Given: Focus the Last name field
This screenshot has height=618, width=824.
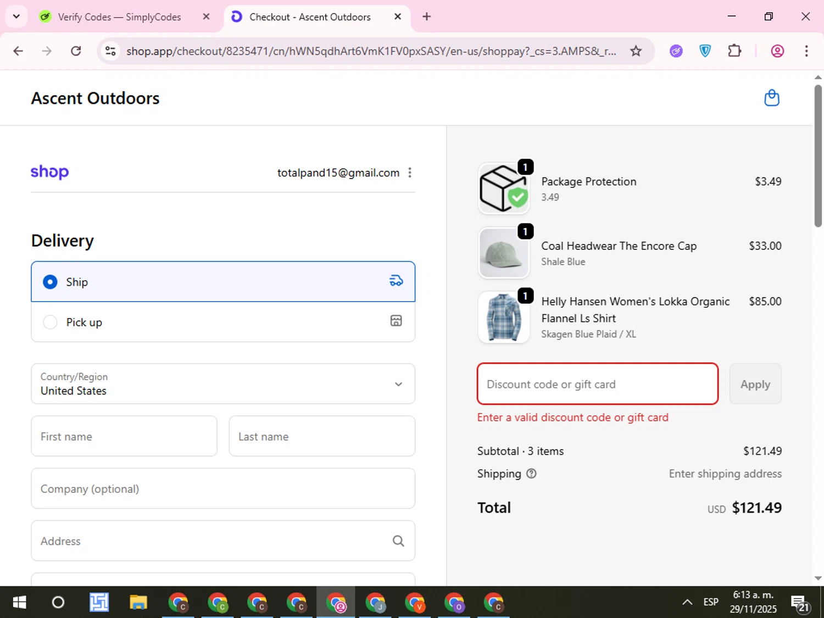Looking at the screenshot, I should (322, 436).
